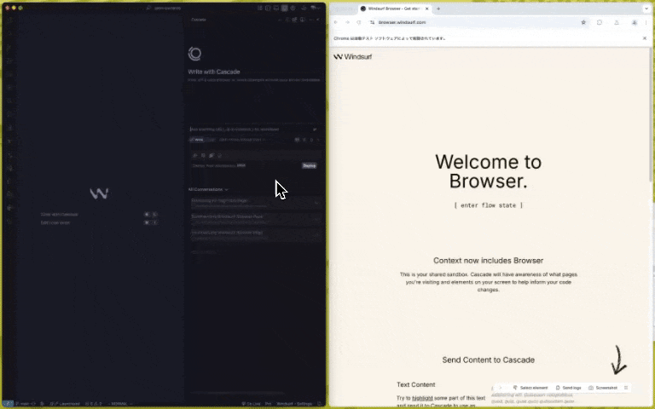The image size is (655, 409).
Task: Expand Chrome tab search dropdown
Action: coord(646,9)
